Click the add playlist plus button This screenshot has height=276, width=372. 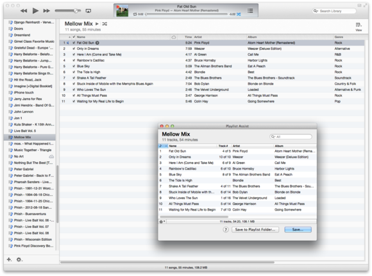9,259
